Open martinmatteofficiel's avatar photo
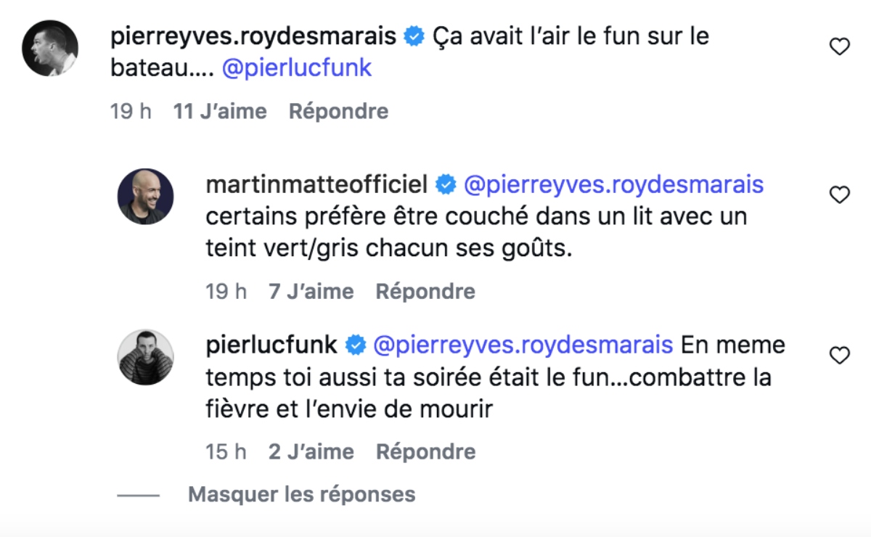The height and width of the screenshot is (537, 871). click(146, 197)
